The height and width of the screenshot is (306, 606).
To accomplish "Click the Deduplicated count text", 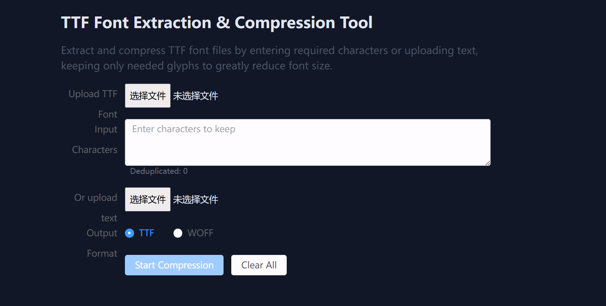I will click(x=159, y=171).
